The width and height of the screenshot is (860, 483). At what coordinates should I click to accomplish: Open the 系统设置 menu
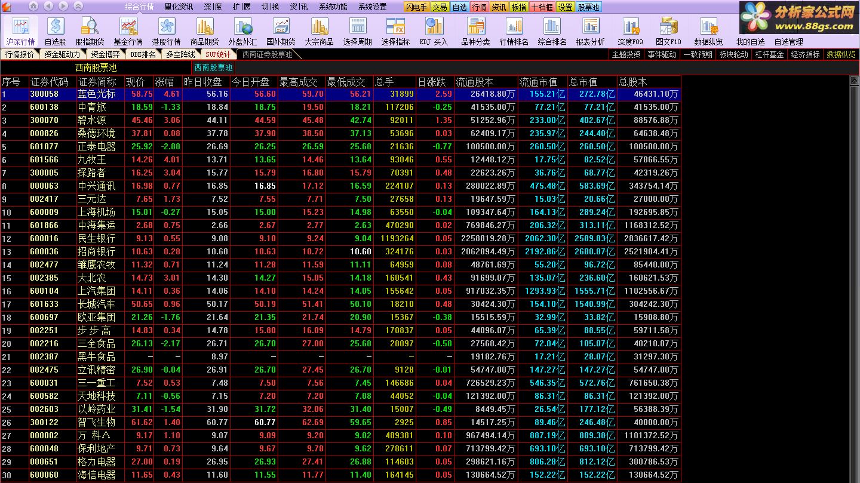372,7
